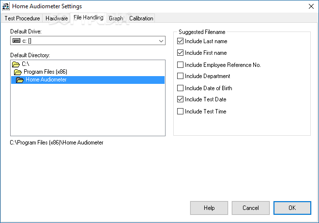Click the Home Audiometer open folder icon
Screen dimensions: 319x223
tap(20, 80)
